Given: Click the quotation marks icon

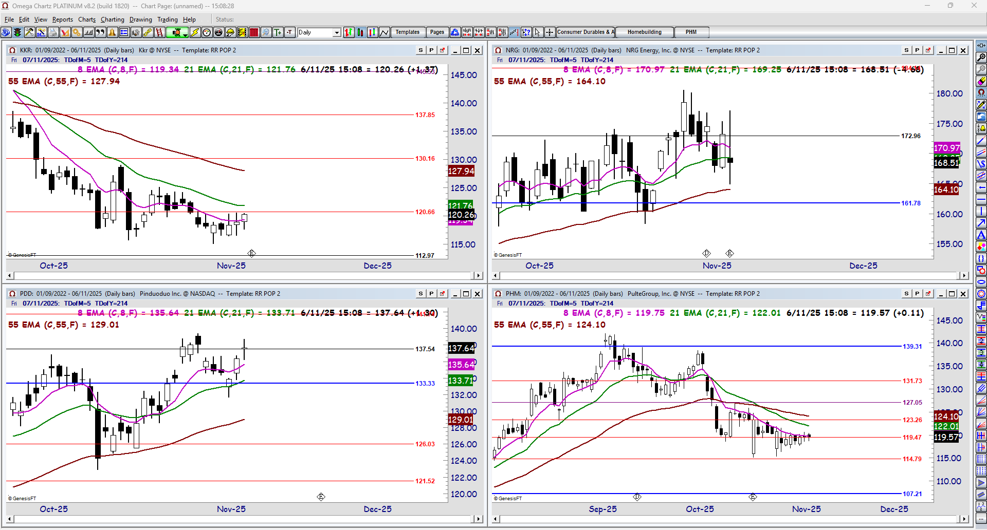Looking at the screenshot, I should click(x=100, y=32).
